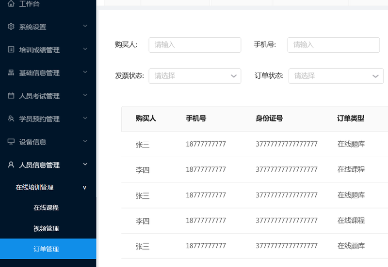Open the 发票状态 dropdown

click(x=195, y=76)
